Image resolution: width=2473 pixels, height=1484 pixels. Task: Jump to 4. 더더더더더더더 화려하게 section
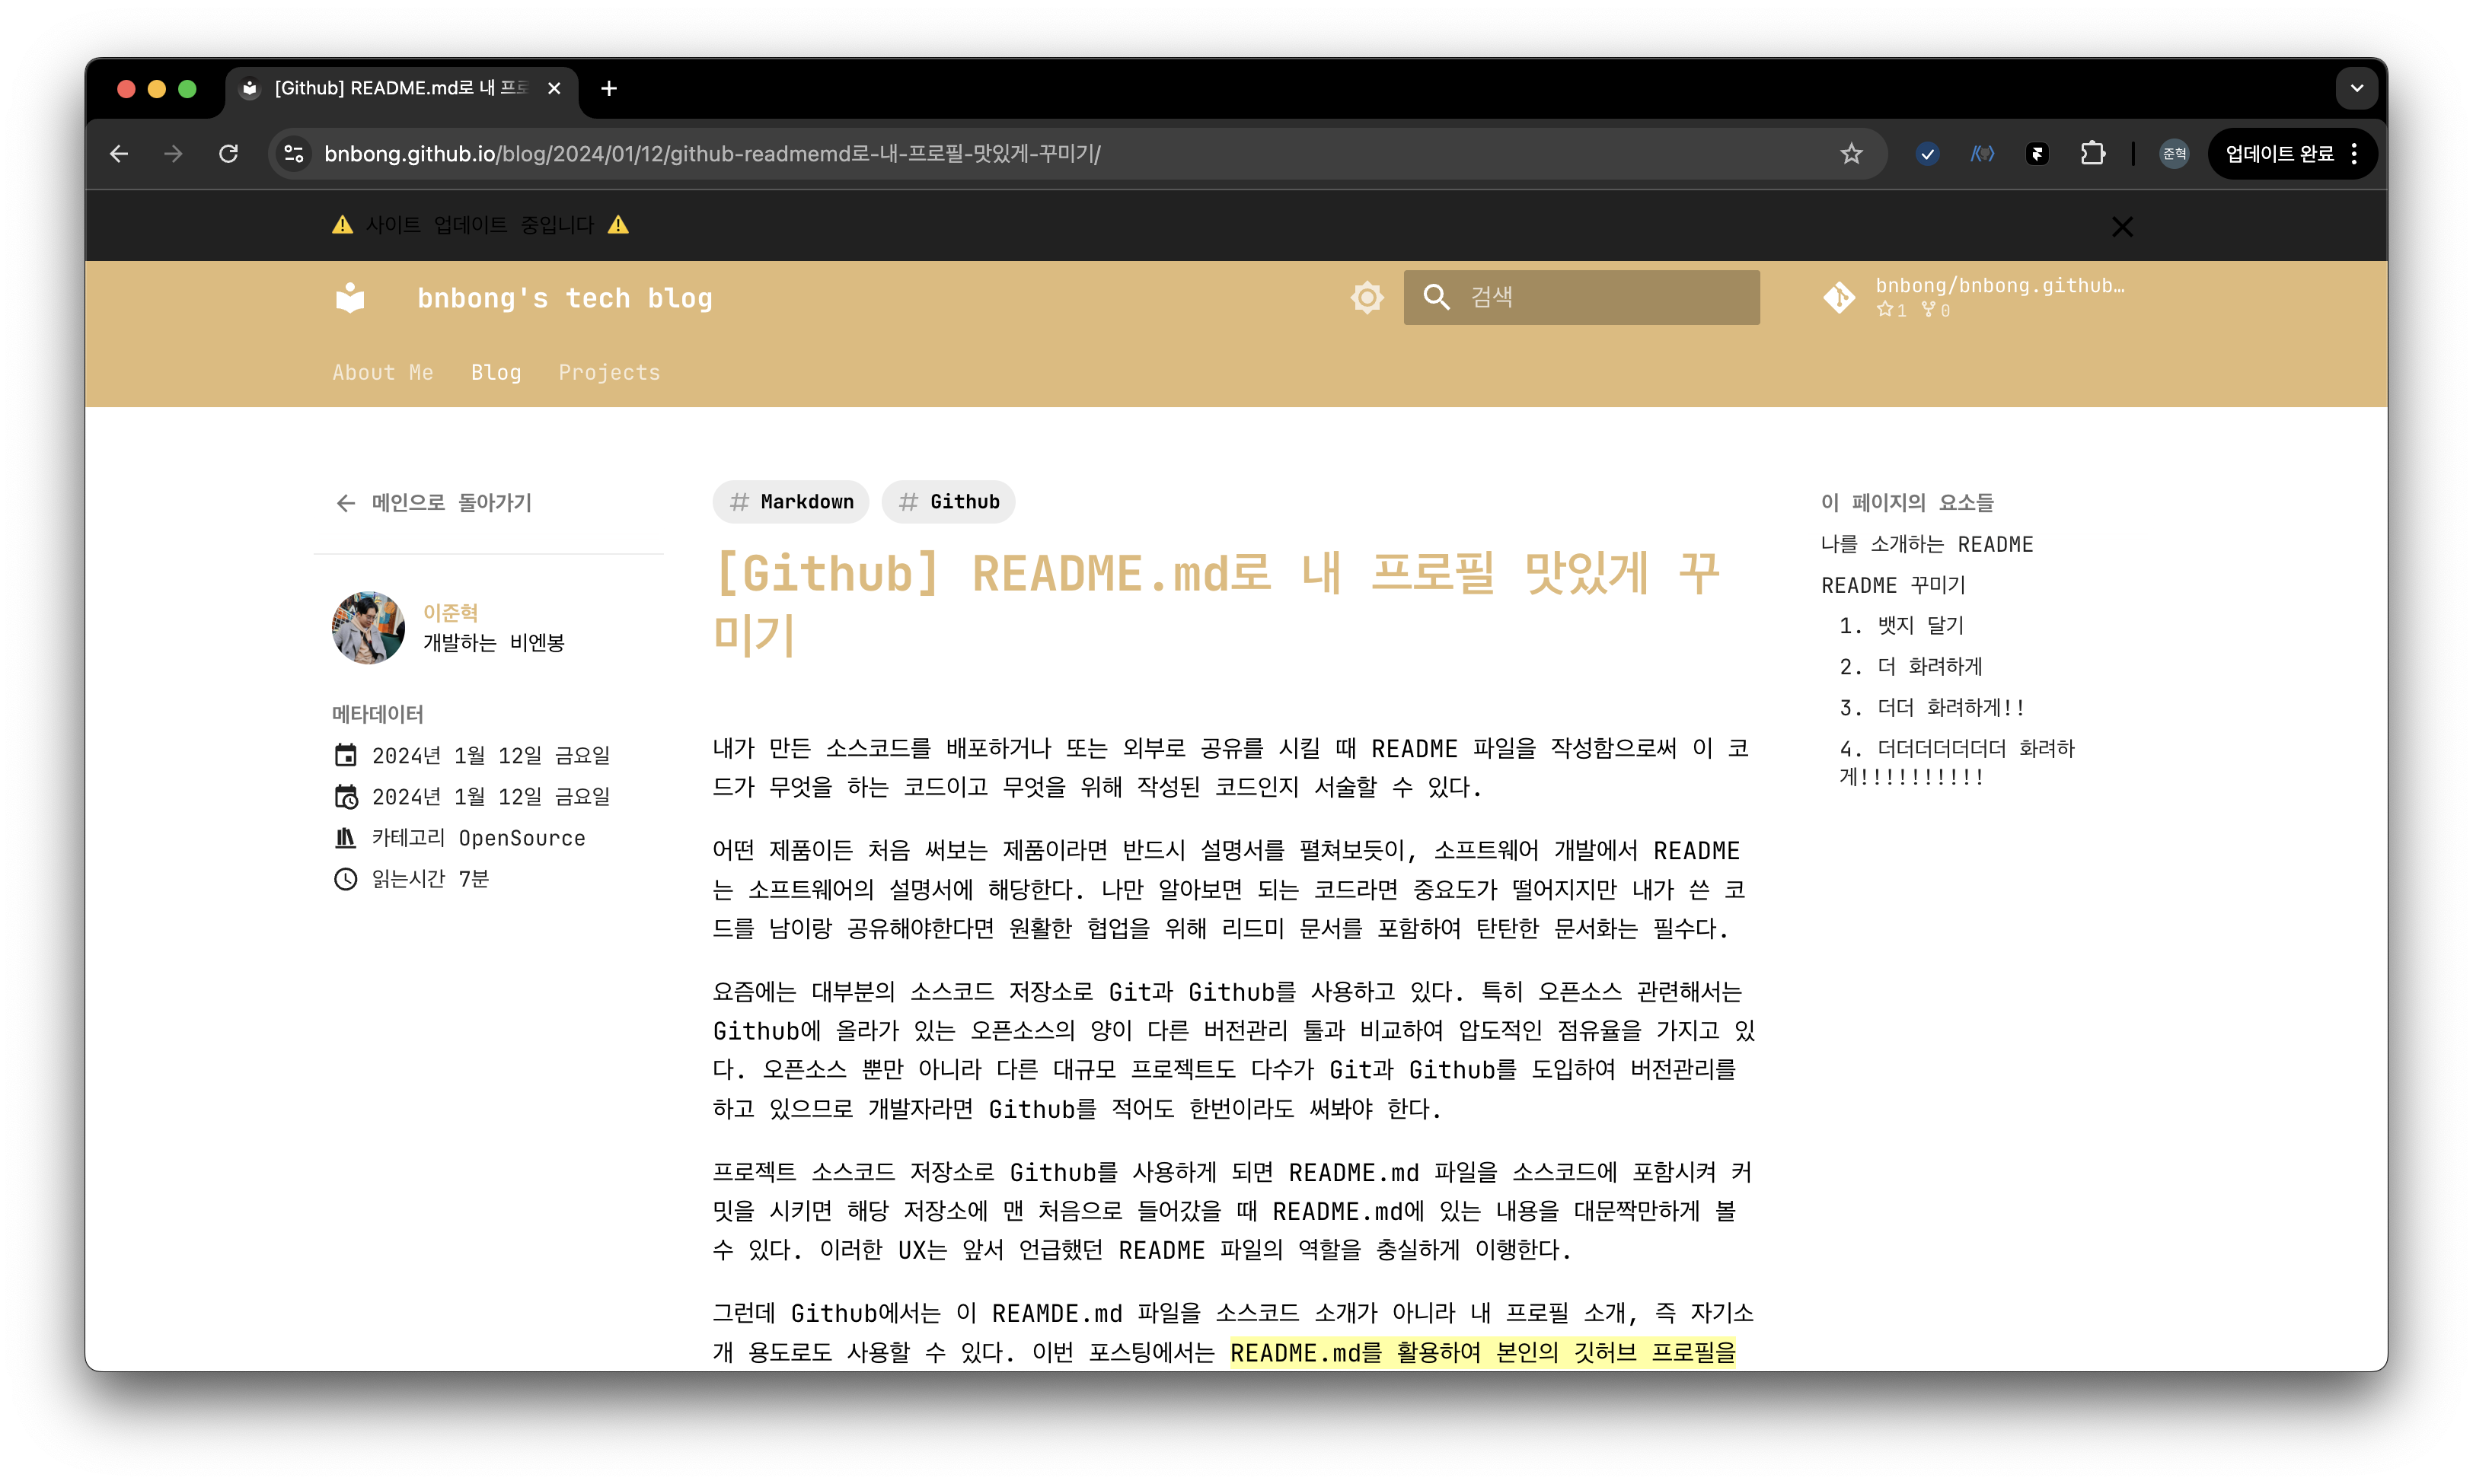pos(1957,762)
